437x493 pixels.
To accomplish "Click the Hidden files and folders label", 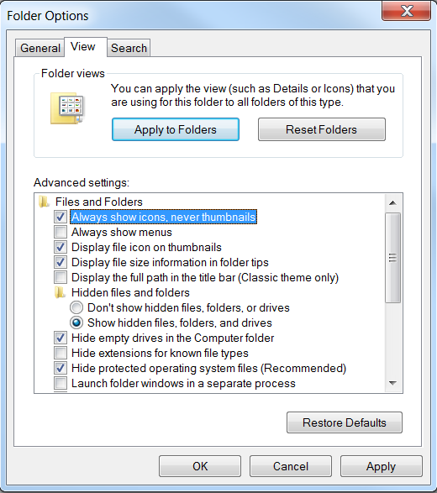I will click(x=130, y=293).
